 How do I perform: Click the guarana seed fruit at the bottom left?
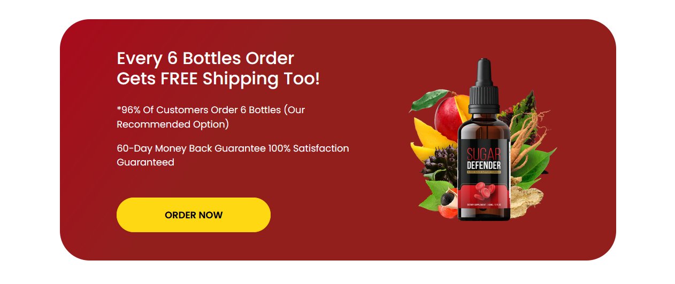pos(447,203)
